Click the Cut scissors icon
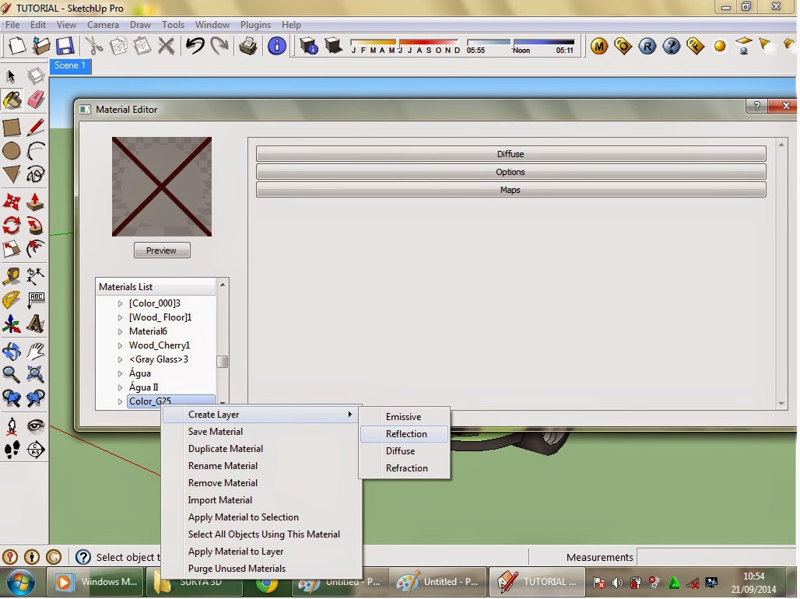The height and width of the screenshot is (599, 800). 94,46
